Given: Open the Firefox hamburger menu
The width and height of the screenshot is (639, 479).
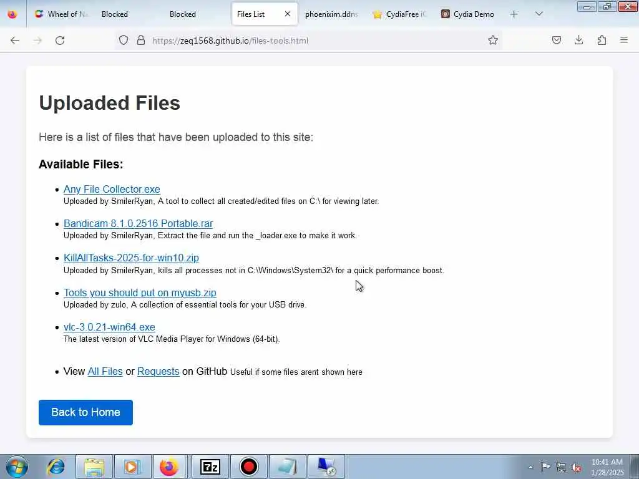Looking at the screenshot, I should (623, 40).
